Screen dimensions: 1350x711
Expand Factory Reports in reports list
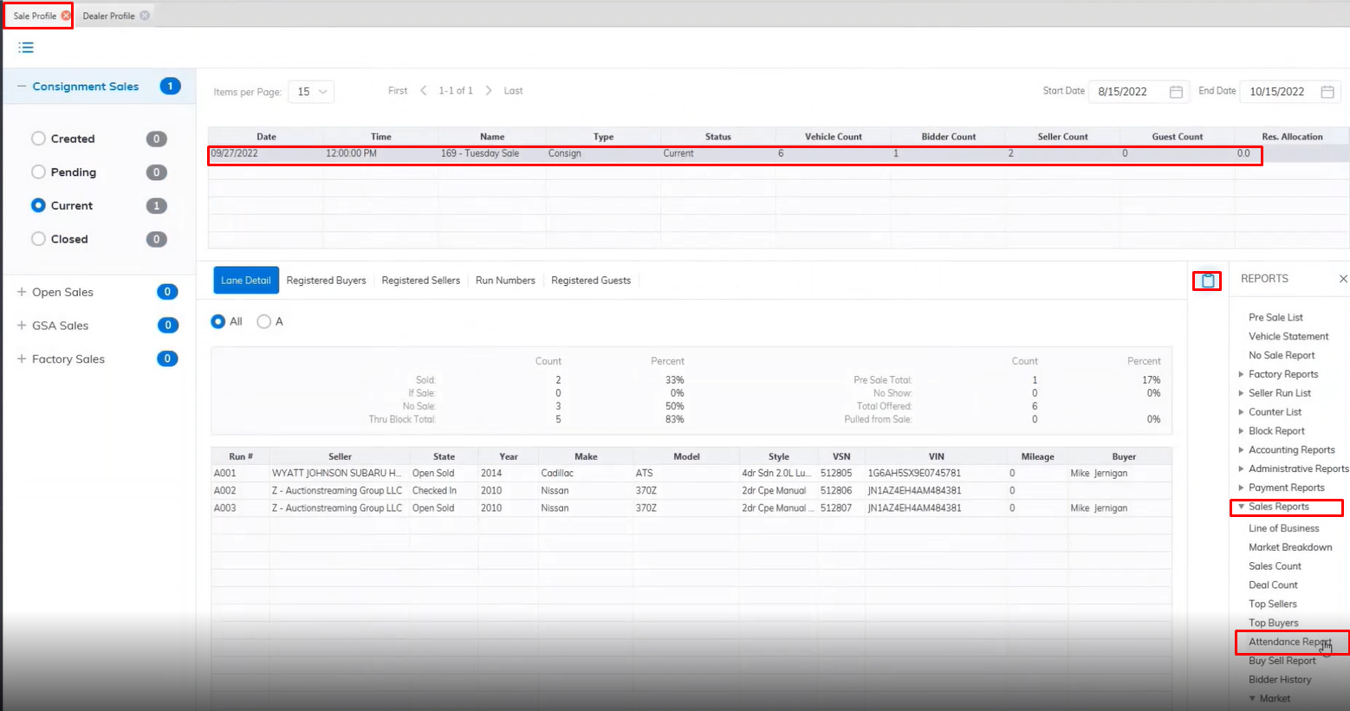1242,374
